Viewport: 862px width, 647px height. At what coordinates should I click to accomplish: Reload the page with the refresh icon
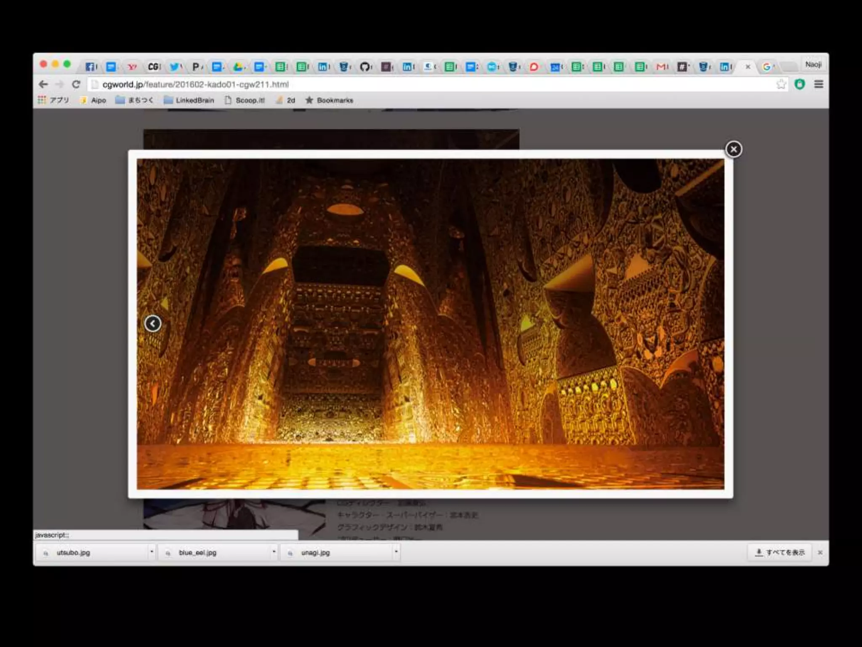click(x=76, y=84)
